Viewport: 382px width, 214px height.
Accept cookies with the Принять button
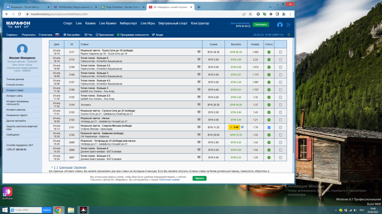coord(199,178)
